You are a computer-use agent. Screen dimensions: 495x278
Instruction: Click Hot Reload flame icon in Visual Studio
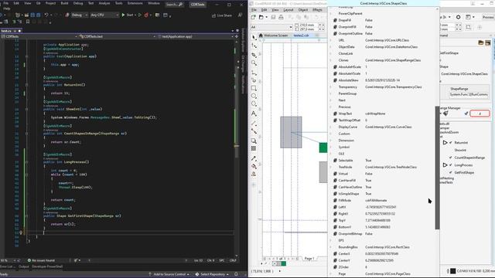tap(146, 15)
